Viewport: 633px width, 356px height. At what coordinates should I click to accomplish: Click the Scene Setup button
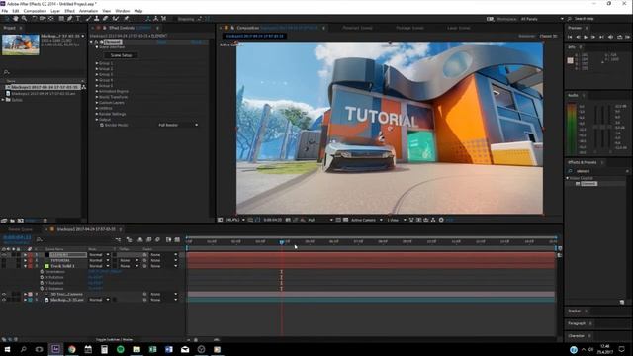tap(121, 55)
